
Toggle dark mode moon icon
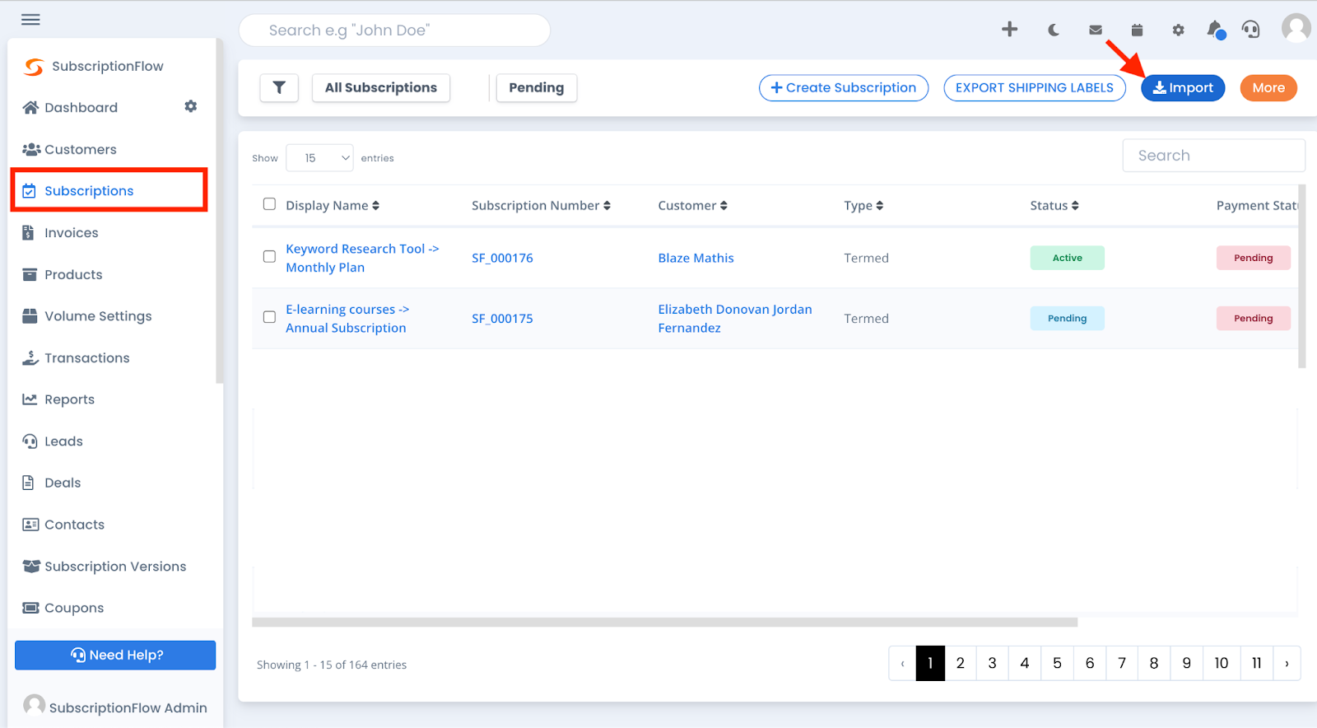click(1053, 30)
